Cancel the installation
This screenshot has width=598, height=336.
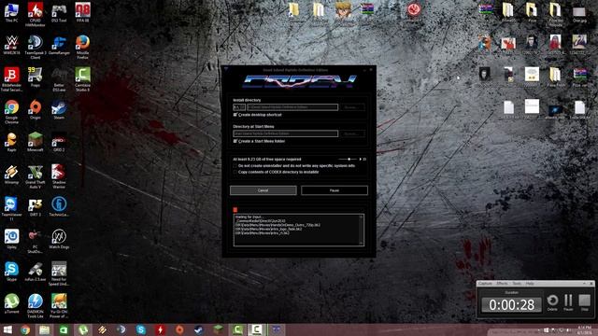[263, 190]
